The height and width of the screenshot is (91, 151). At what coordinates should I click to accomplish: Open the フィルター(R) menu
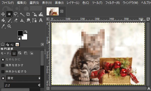click(x=112, y=3)
